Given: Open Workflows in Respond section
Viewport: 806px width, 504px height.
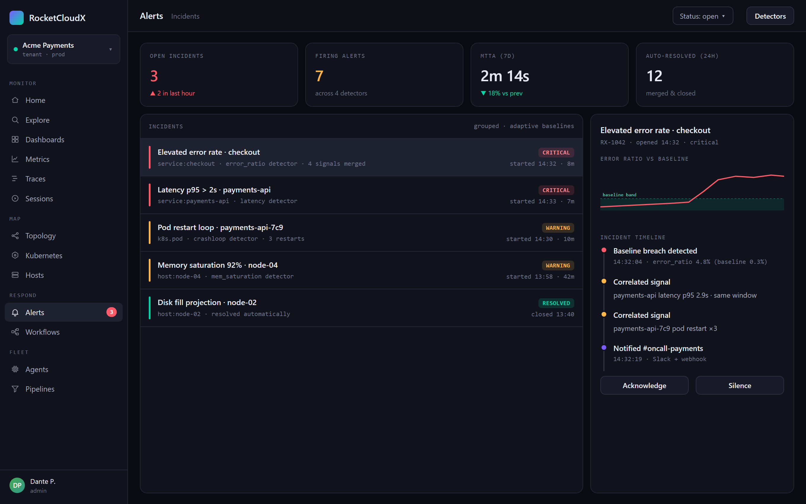Looking at the screenshot, I should click(64, 332).
